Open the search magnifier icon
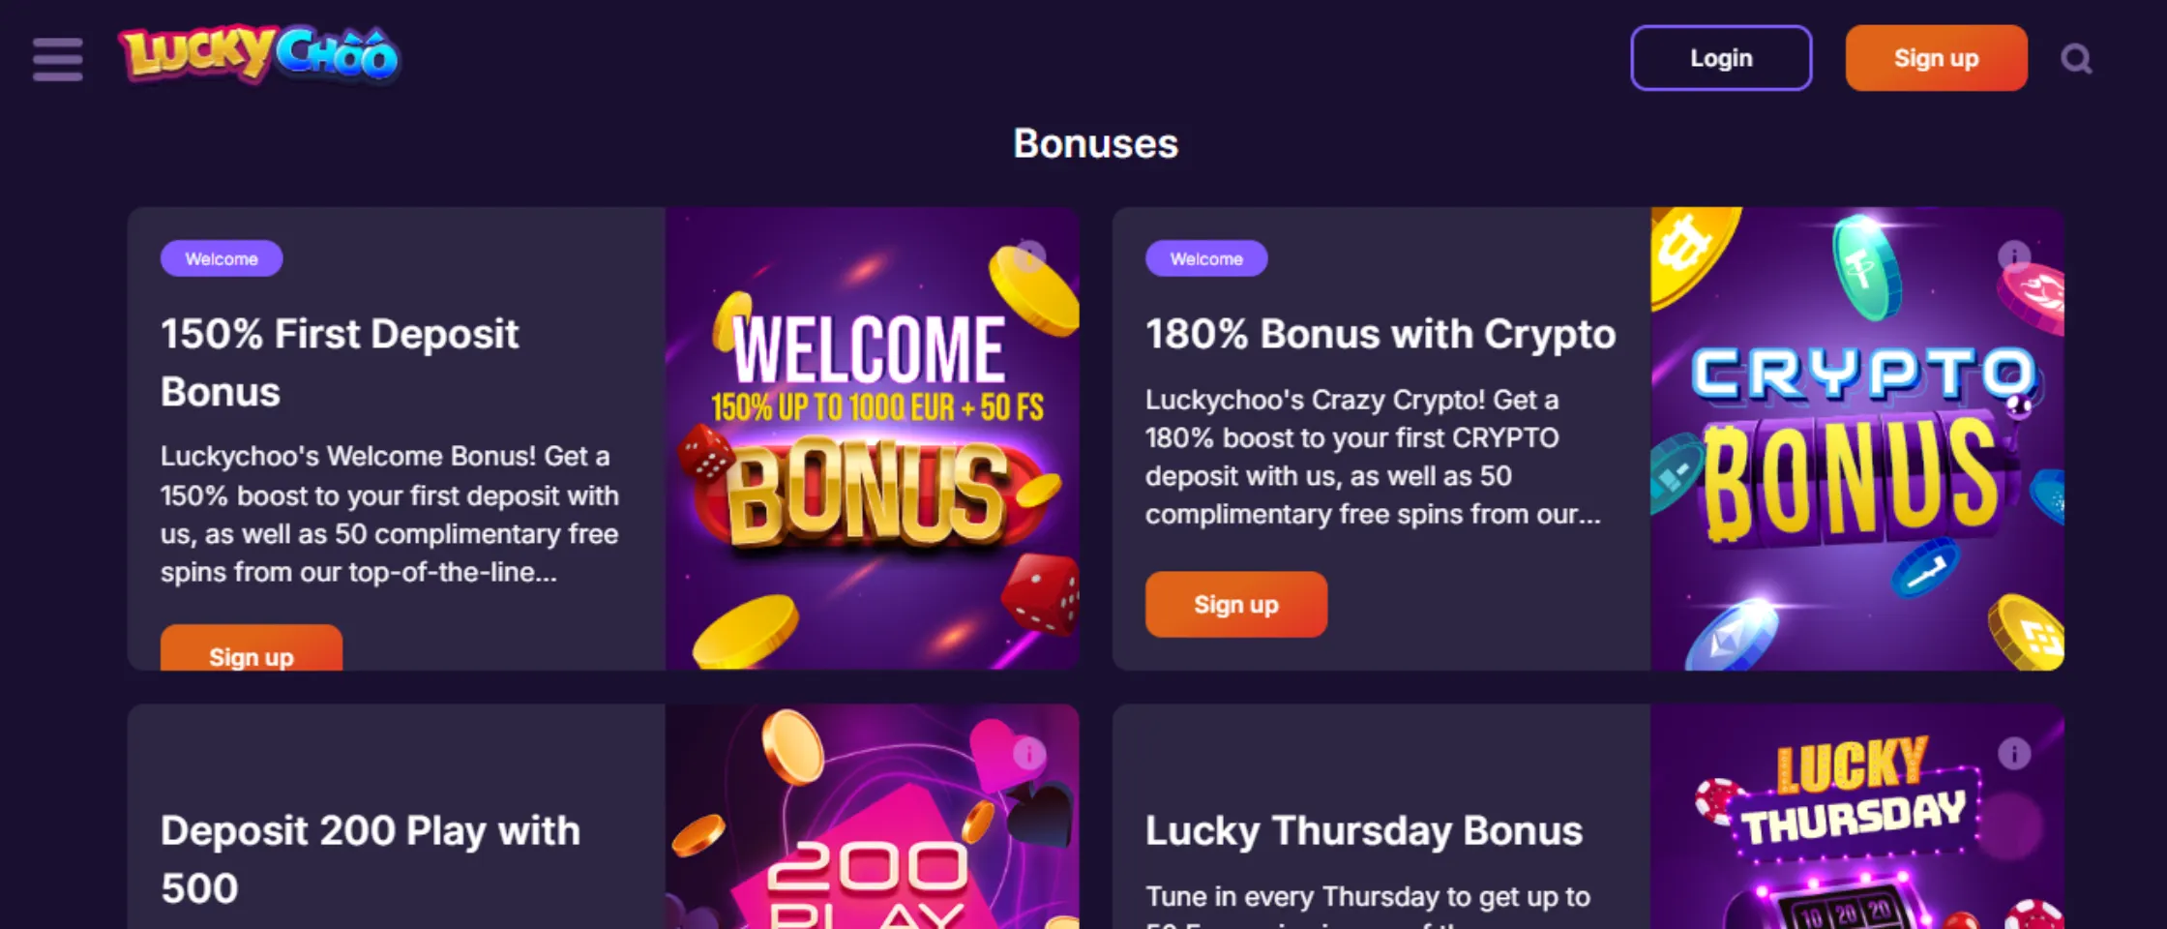 pos(2075,59)
